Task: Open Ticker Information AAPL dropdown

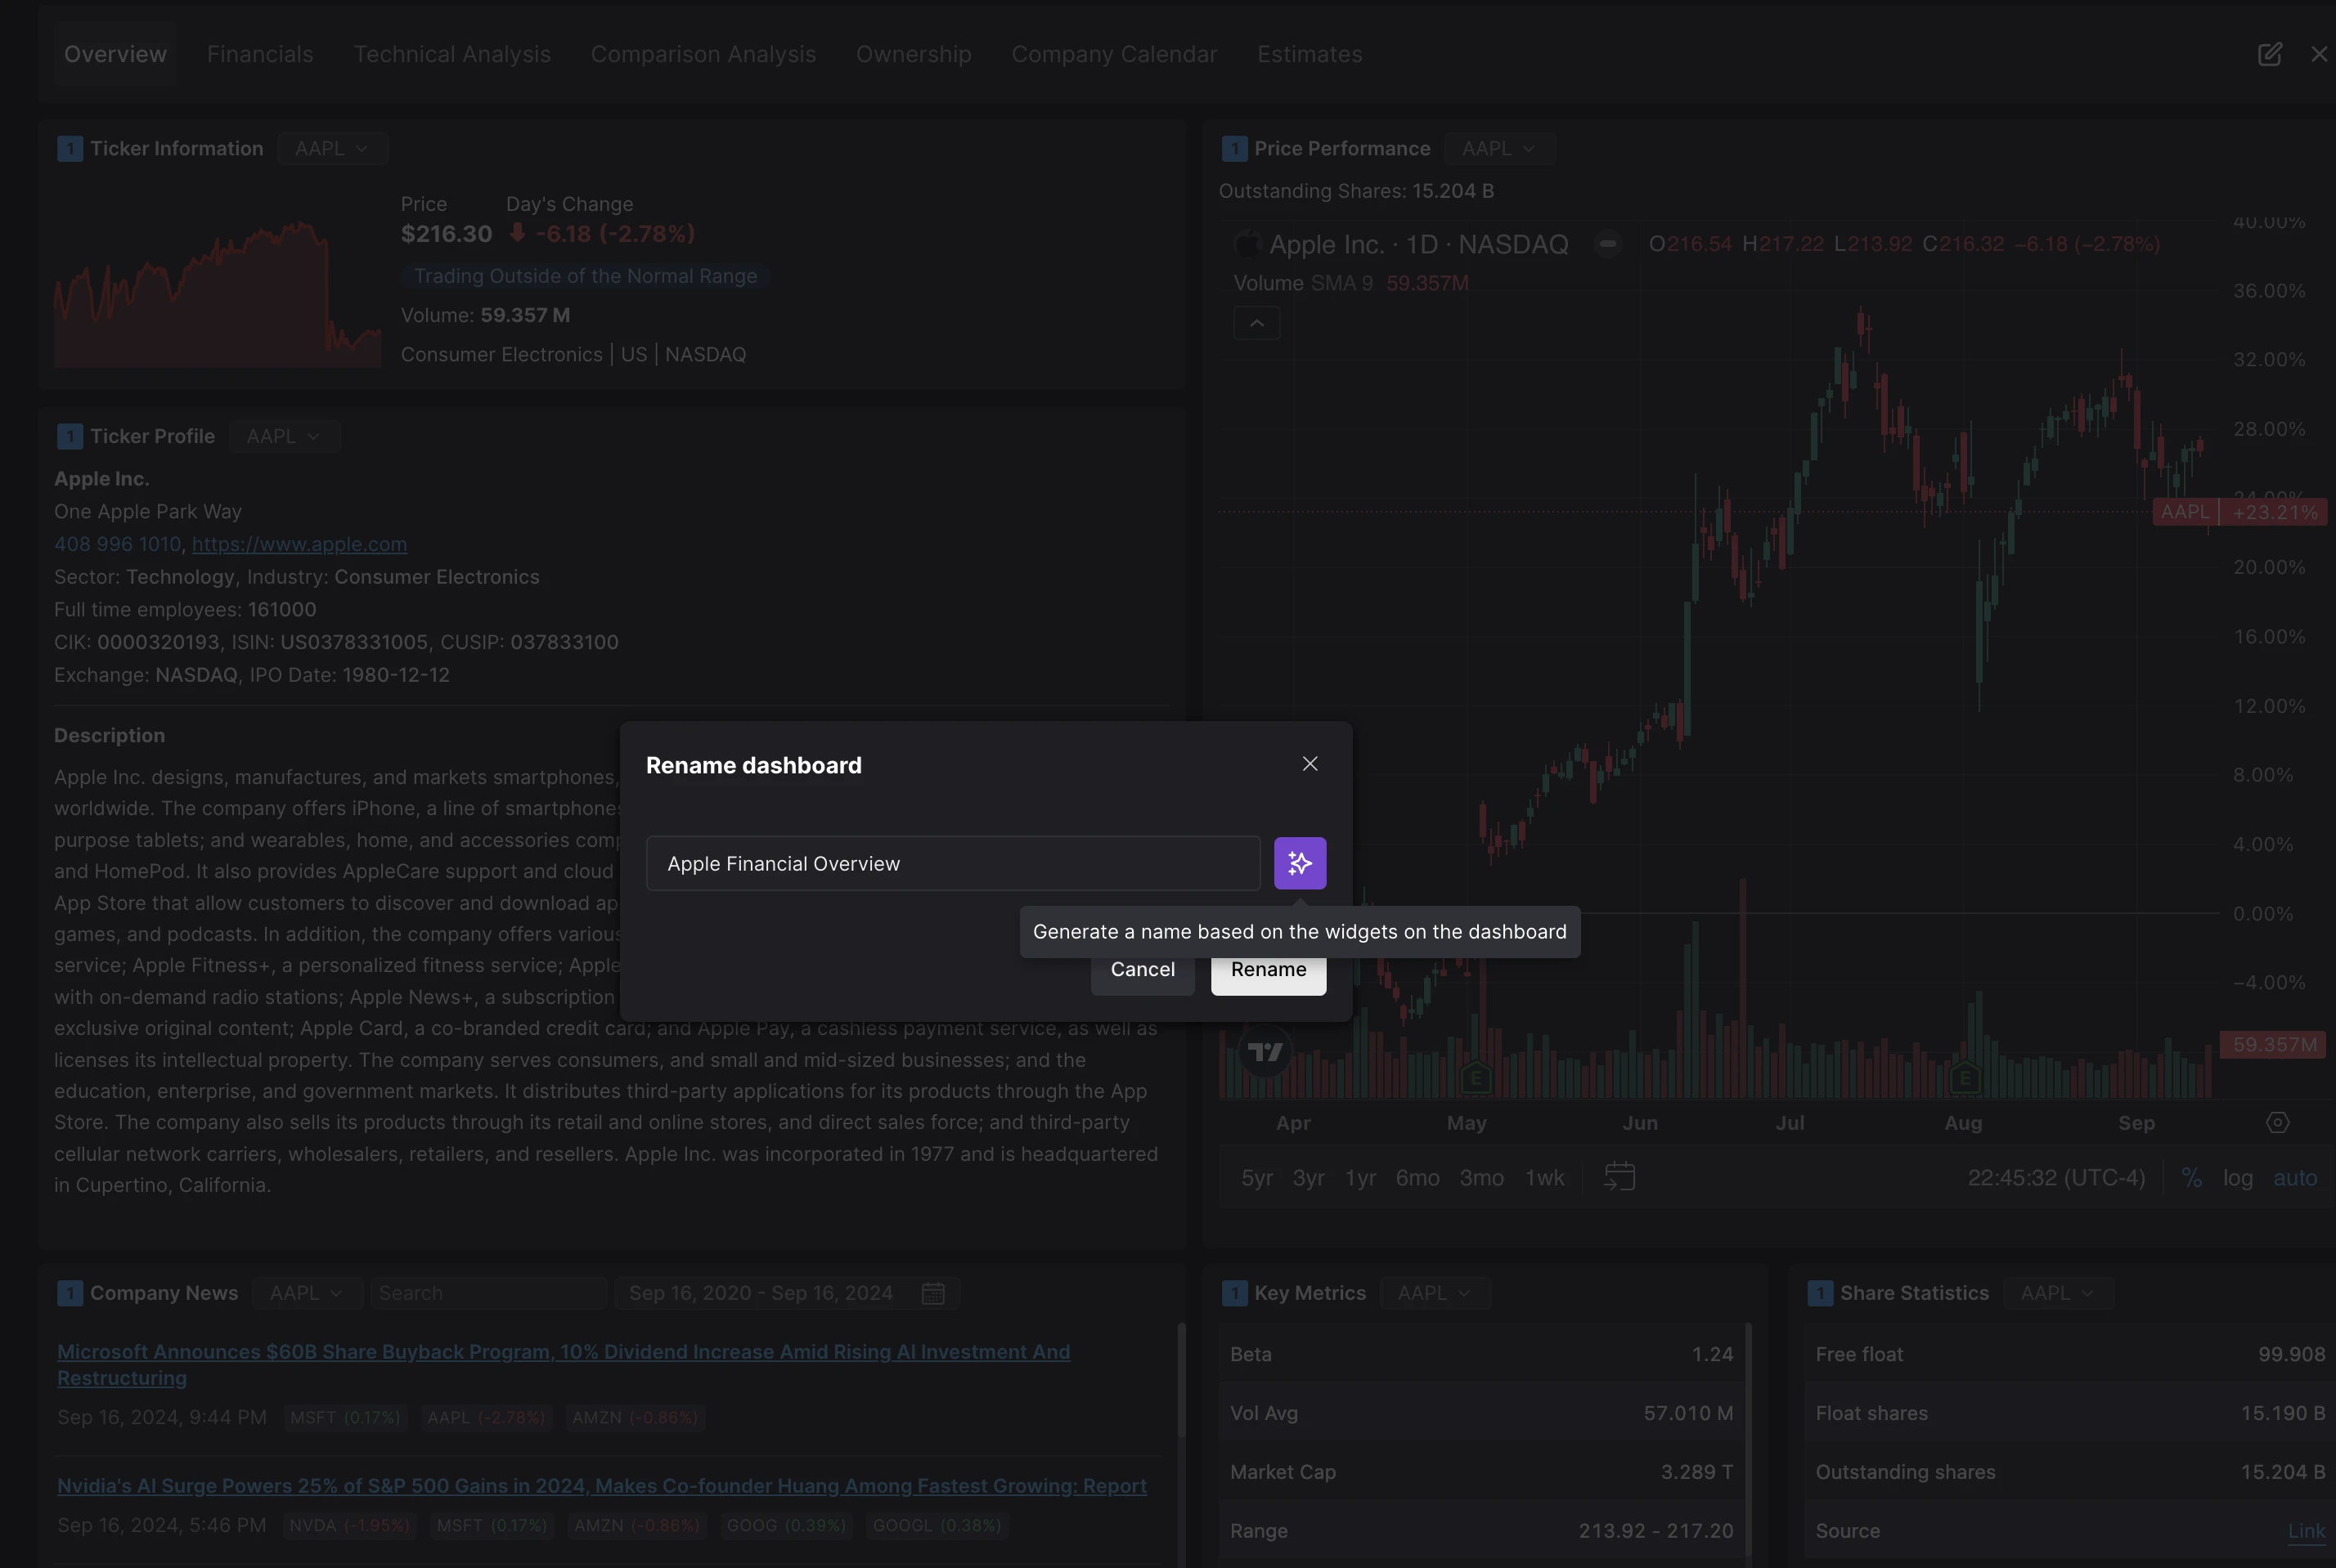Action: coord(332,148)
